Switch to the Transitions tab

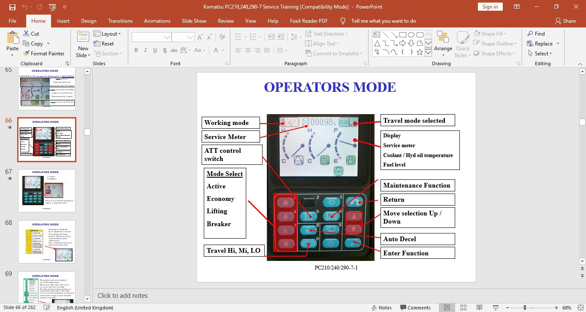point(121,21)
